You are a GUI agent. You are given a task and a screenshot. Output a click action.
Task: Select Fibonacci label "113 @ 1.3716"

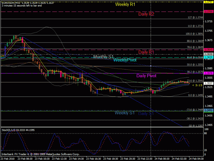[x=196, y=26]
